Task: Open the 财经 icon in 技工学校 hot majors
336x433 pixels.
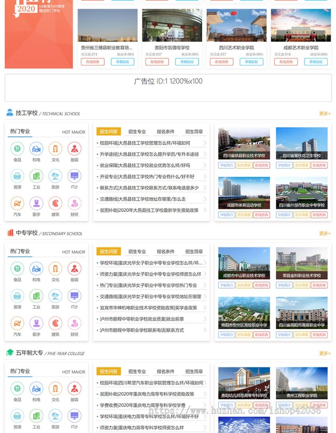Action: click(74, 204)
